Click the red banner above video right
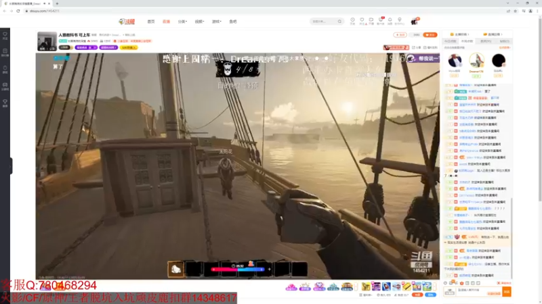 point(396,47)
